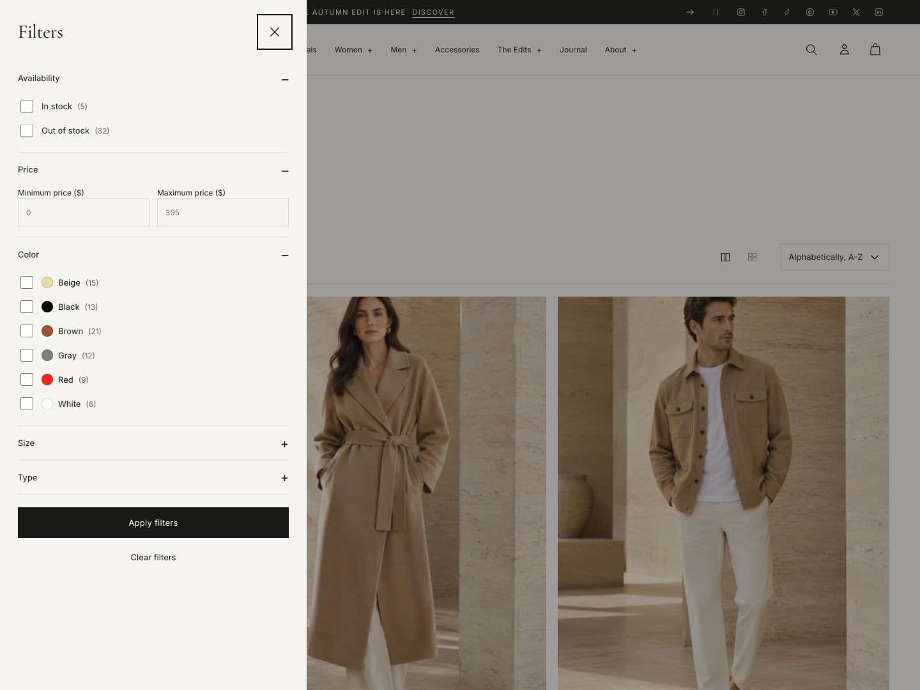Open the men's tan jacket product image
The width and height of the screenshot is (920, 690).
pos(723,493)
